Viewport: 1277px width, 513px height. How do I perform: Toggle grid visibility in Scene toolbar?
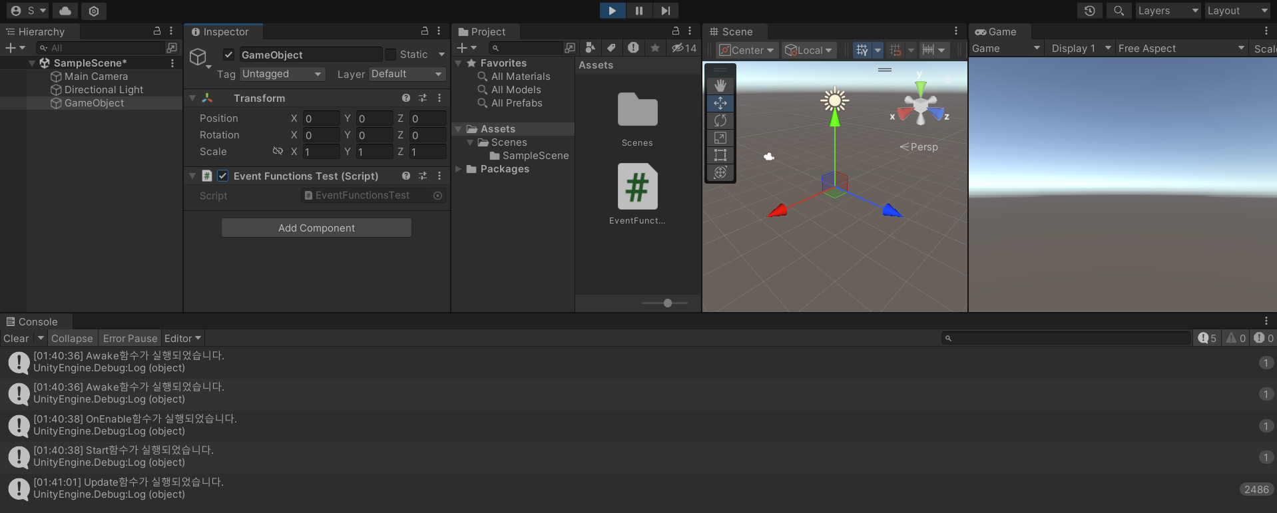click(862, 50)
